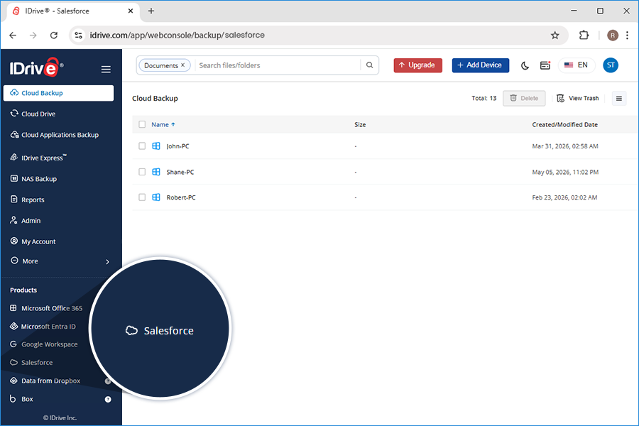Click help icon beside Box
Image resolution: width=639 pixels, height=426 pixels.
click(x=108, y=399)
